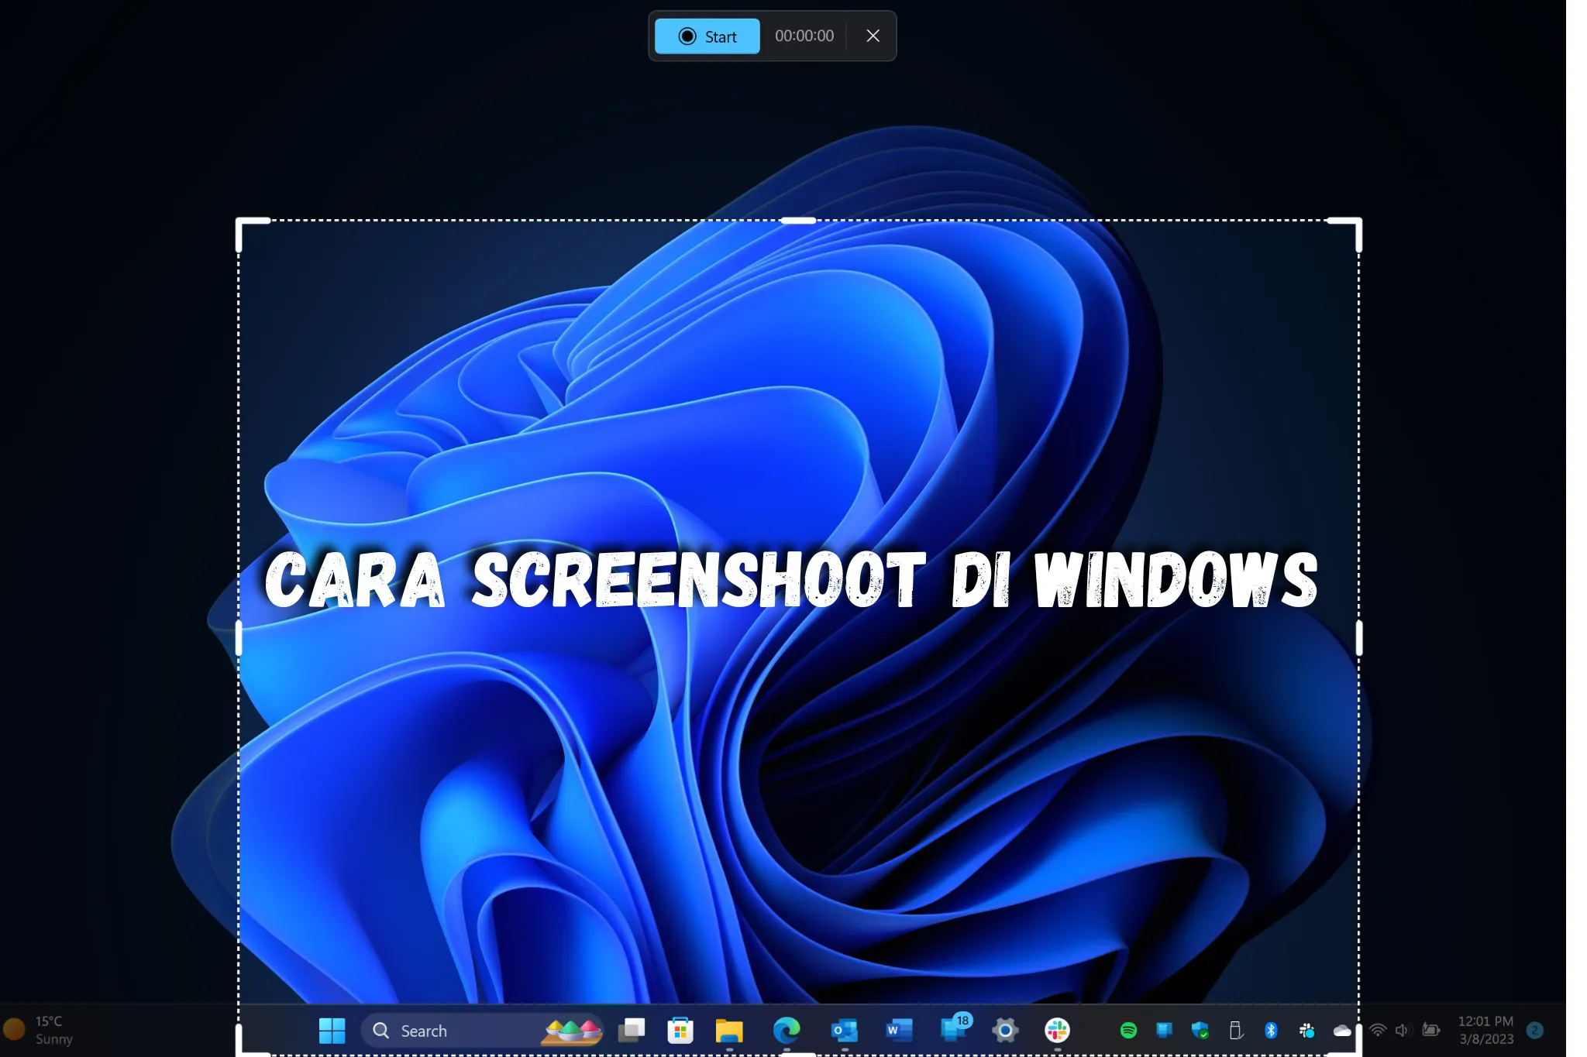1587x1057 pixels.
Task: Click the battery status icon
Action: coord(1431,1031)
